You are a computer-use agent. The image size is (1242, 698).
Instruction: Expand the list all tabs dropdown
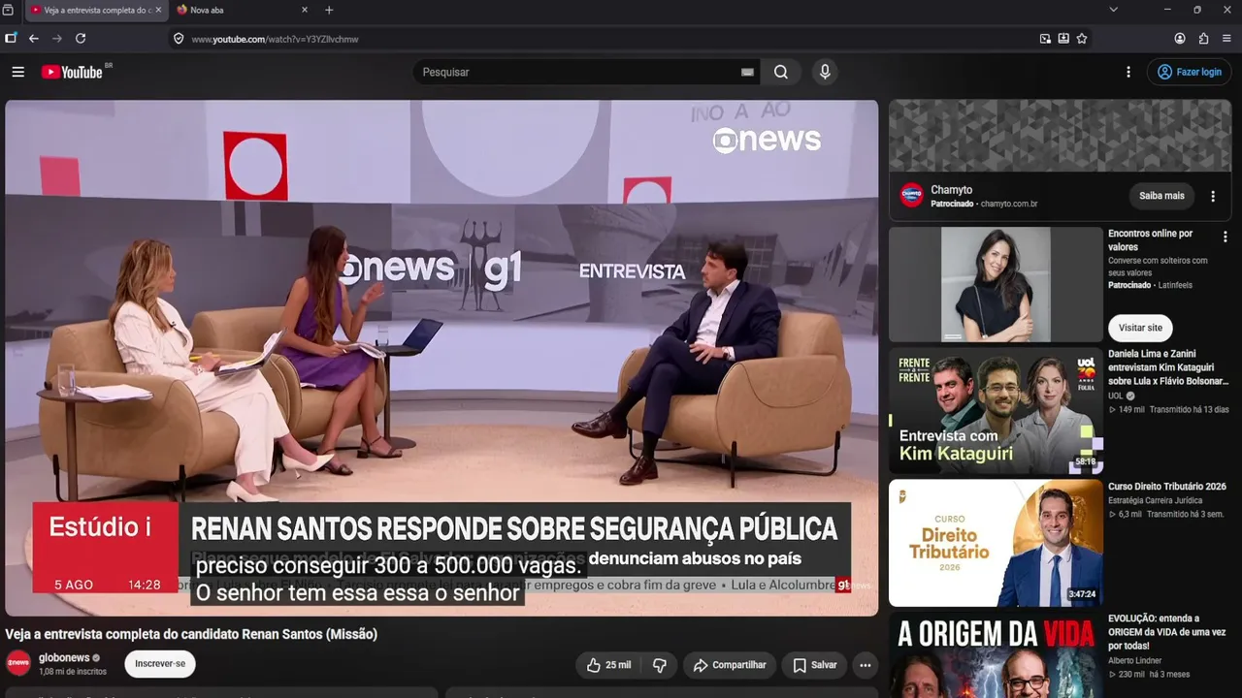tap(1113, 10)
